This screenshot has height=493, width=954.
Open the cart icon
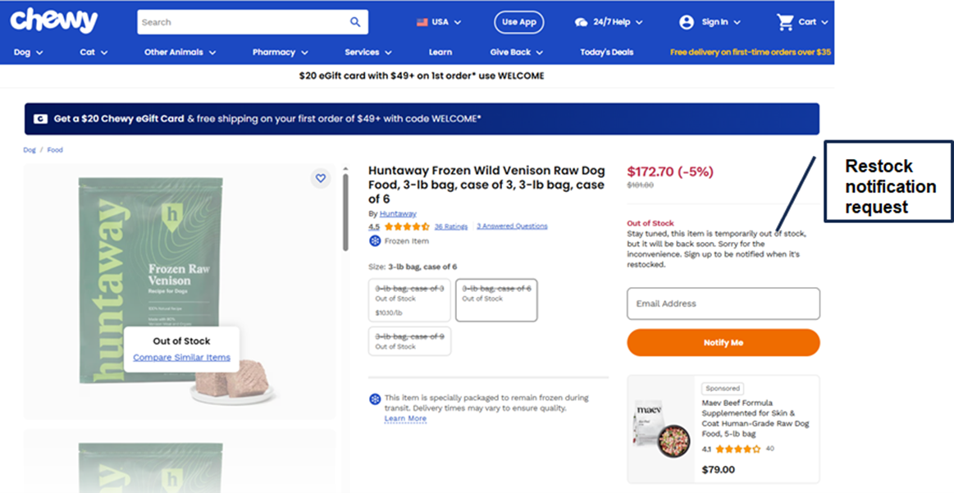tap(786, 22)
